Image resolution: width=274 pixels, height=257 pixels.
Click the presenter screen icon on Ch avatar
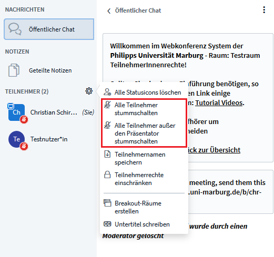tap(11, 106)
